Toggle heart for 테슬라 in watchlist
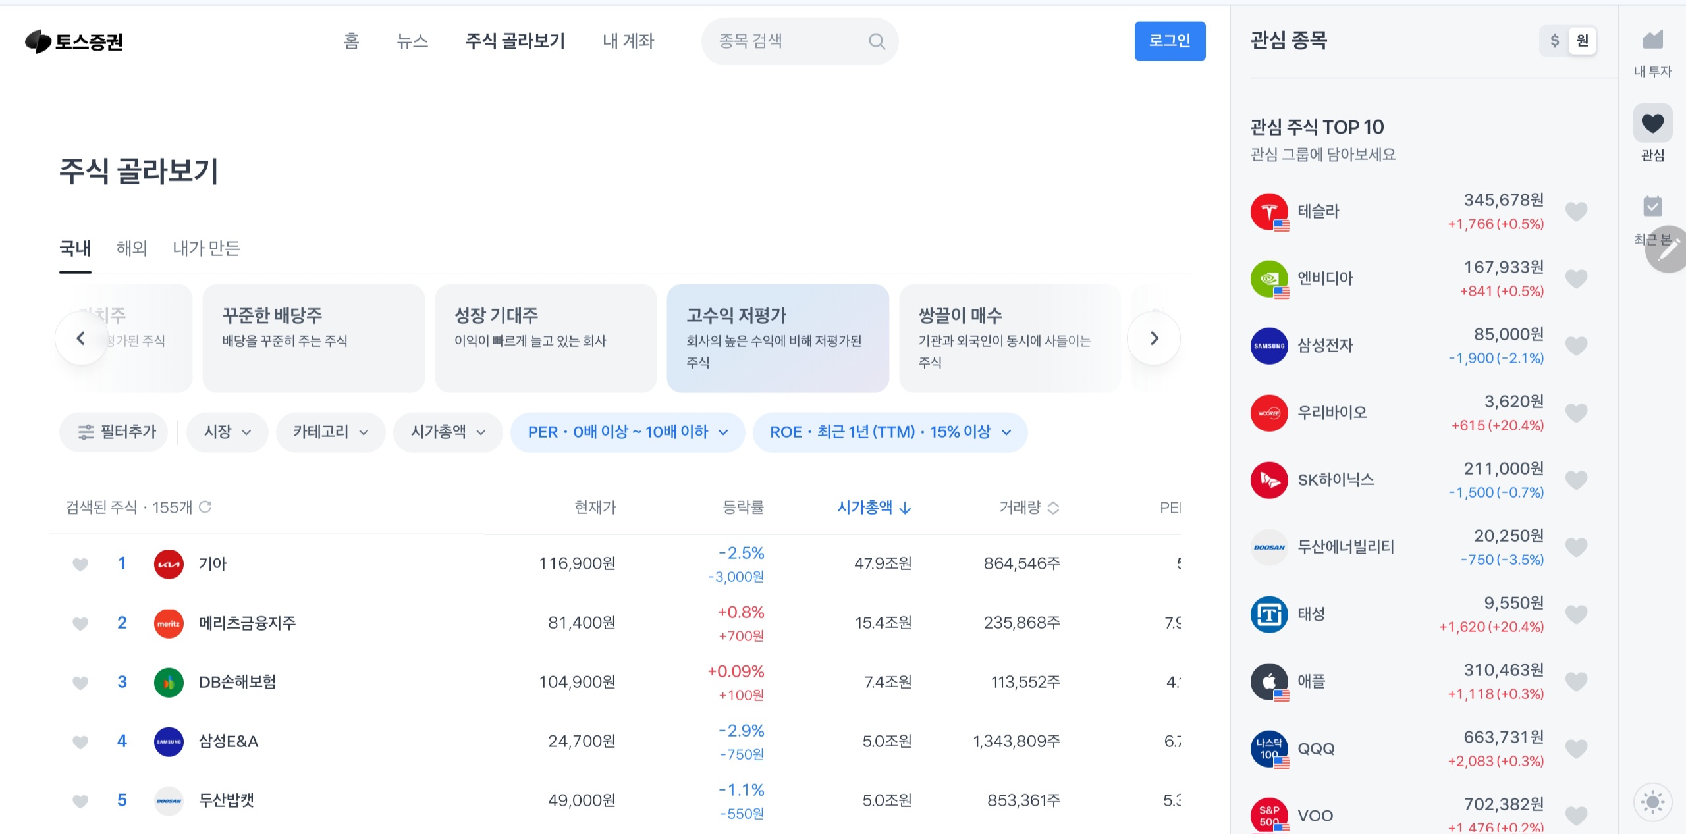The image size is (1686, 834). coord(1576,212)
